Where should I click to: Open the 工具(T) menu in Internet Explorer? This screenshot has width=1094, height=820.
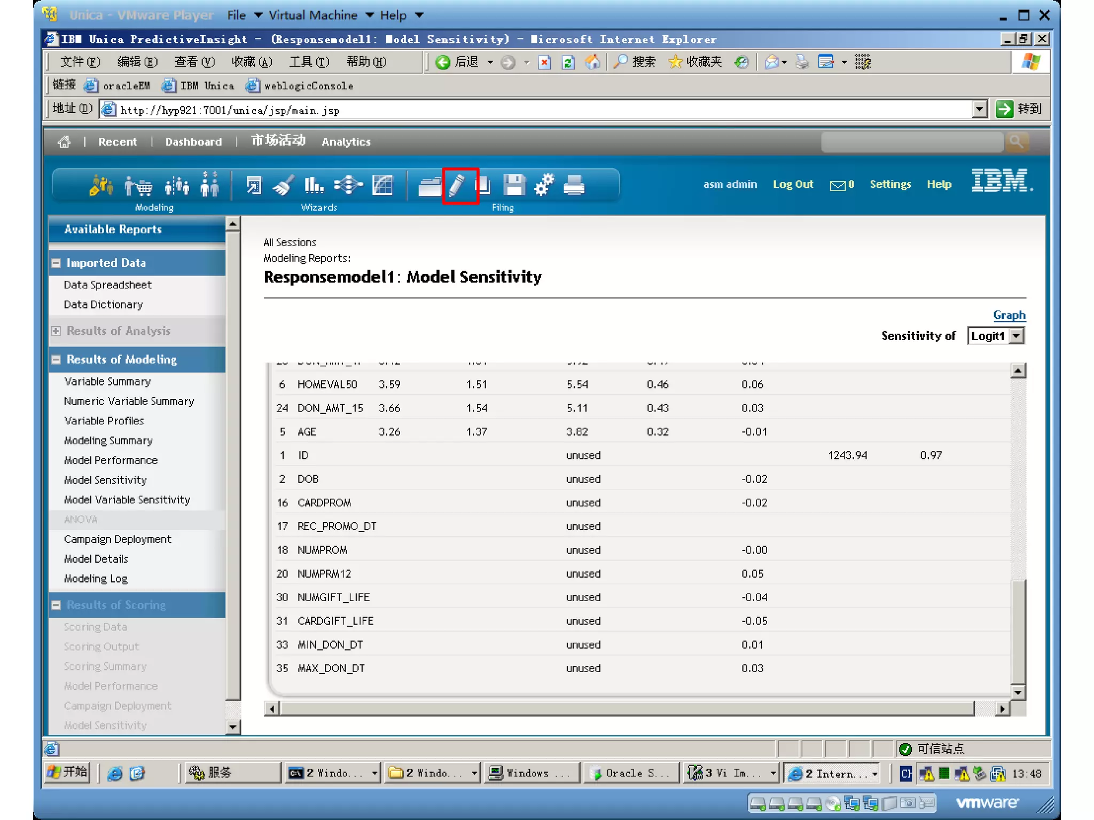pyautogui.click(x=309, y=62)
